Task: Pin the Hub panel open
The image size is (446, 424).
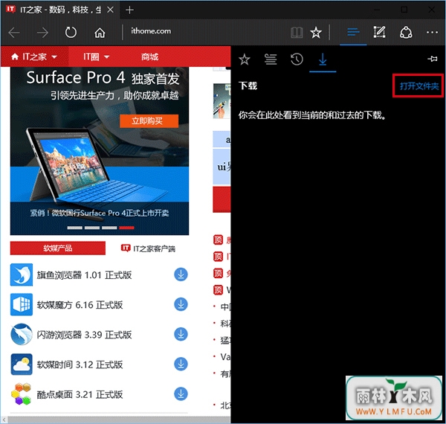Action: [433, 59]
